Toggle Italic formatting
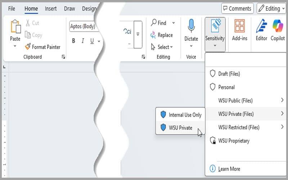Screen dimensions: 288x180 click(83, 41)
